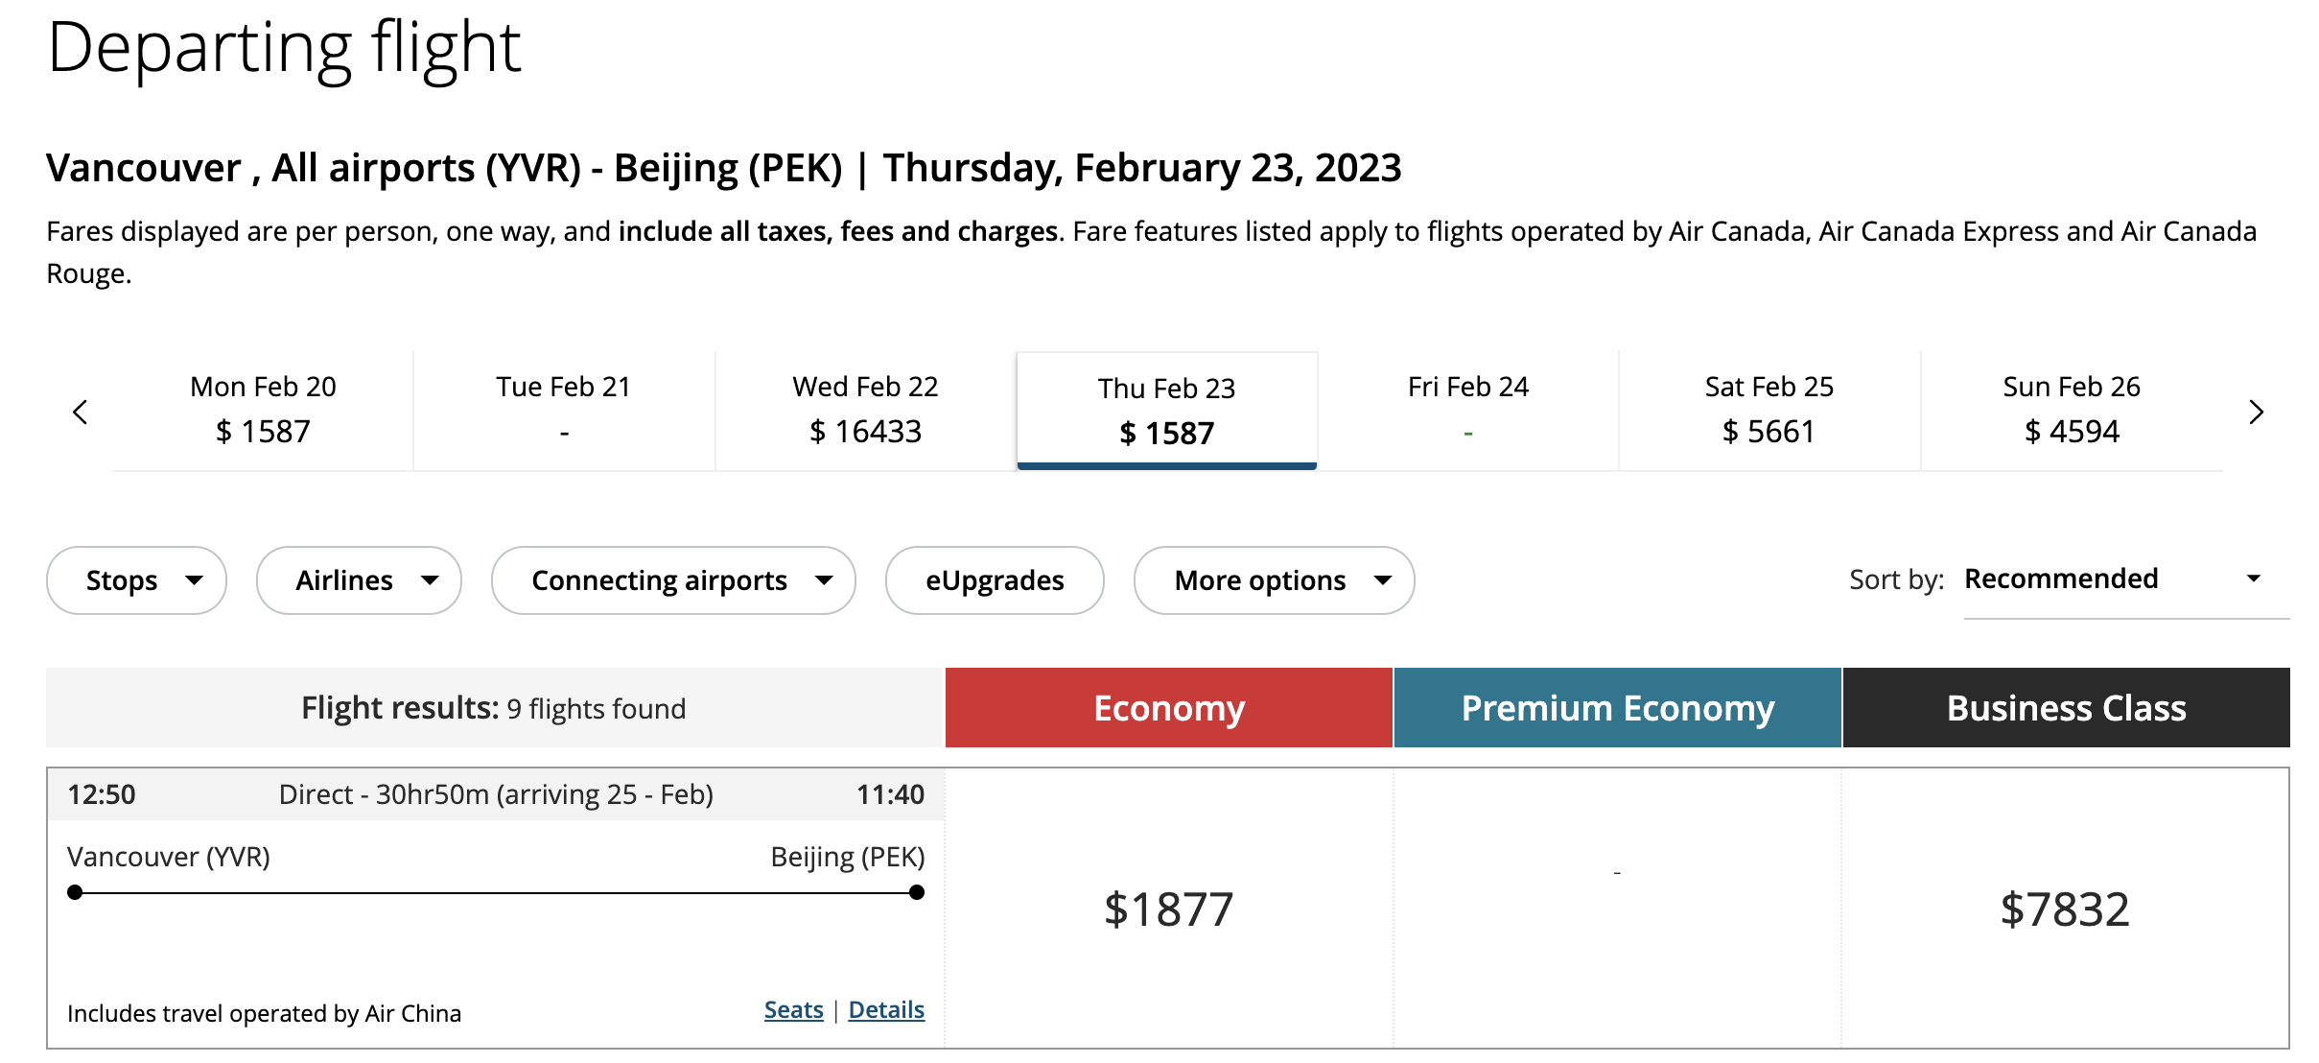The width and height of the screenshot is (2319, 1063).
Task: Pick the Fri Feb 24 date tab
Action: (1467, 411)
